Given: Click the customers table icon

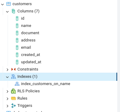Looking at the screenshot, I should coord(9,4).
